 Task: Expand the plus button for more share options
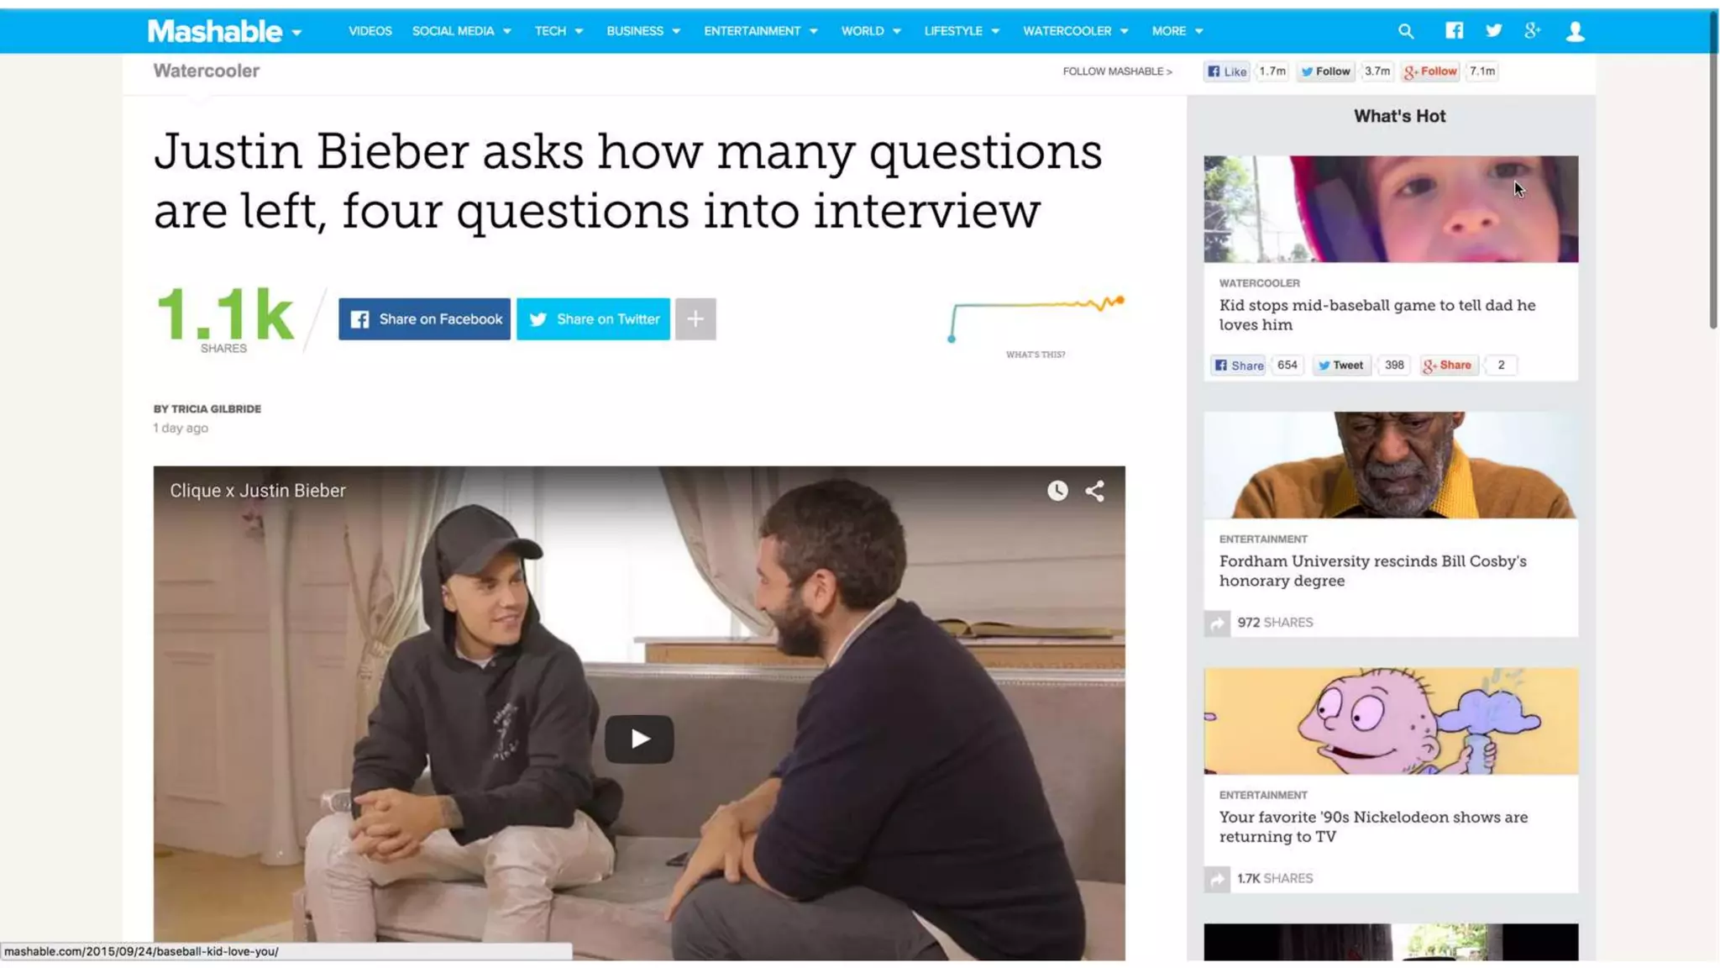pyautogui.click(x=695, y=318)
